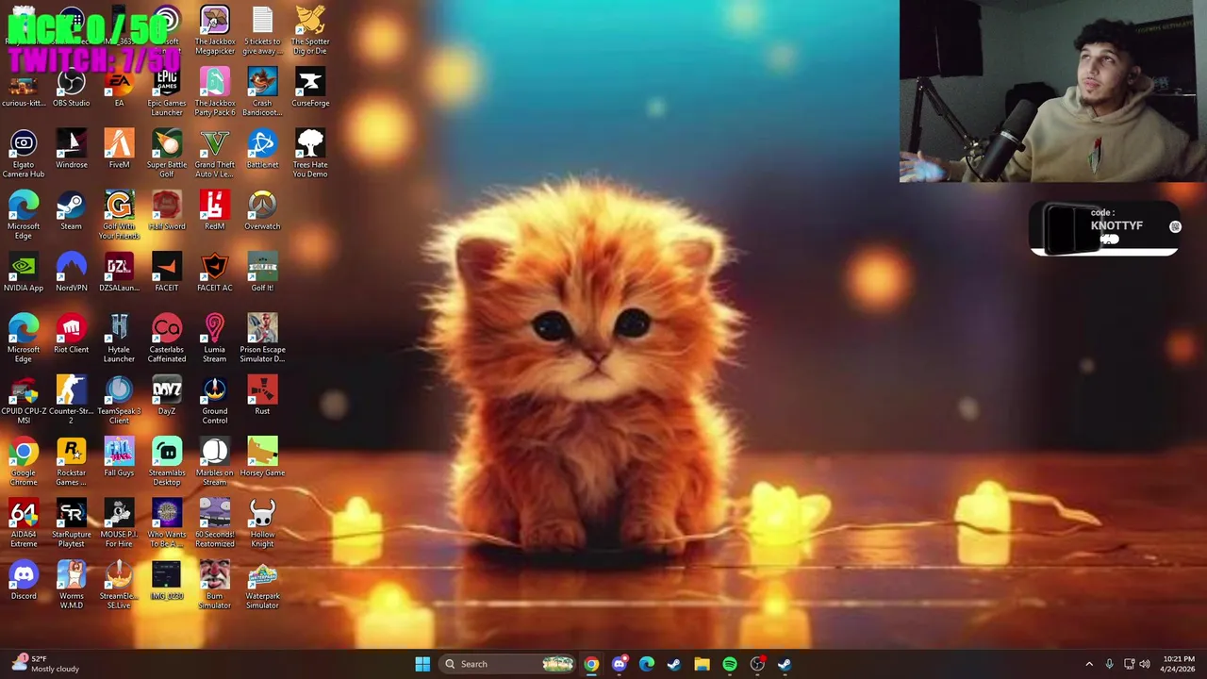1207x679 pixels.
Task: Launch Marbles on Stream icon
Action: click(215, 461)
